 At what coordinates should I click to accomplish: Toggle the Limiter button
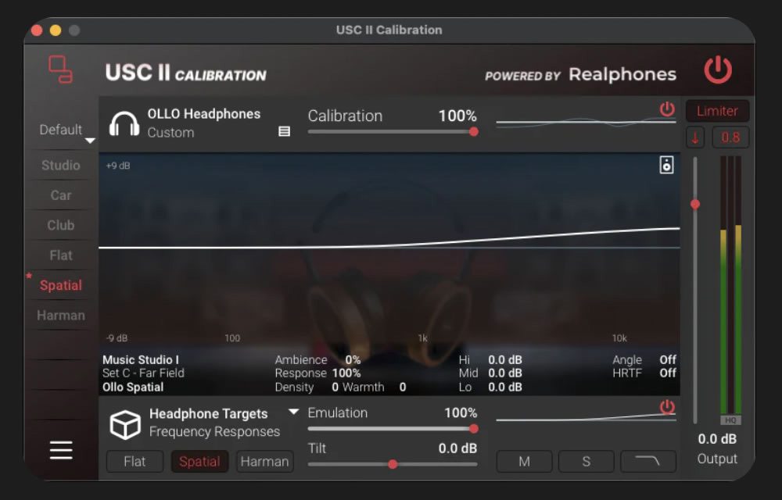(717, 111)
